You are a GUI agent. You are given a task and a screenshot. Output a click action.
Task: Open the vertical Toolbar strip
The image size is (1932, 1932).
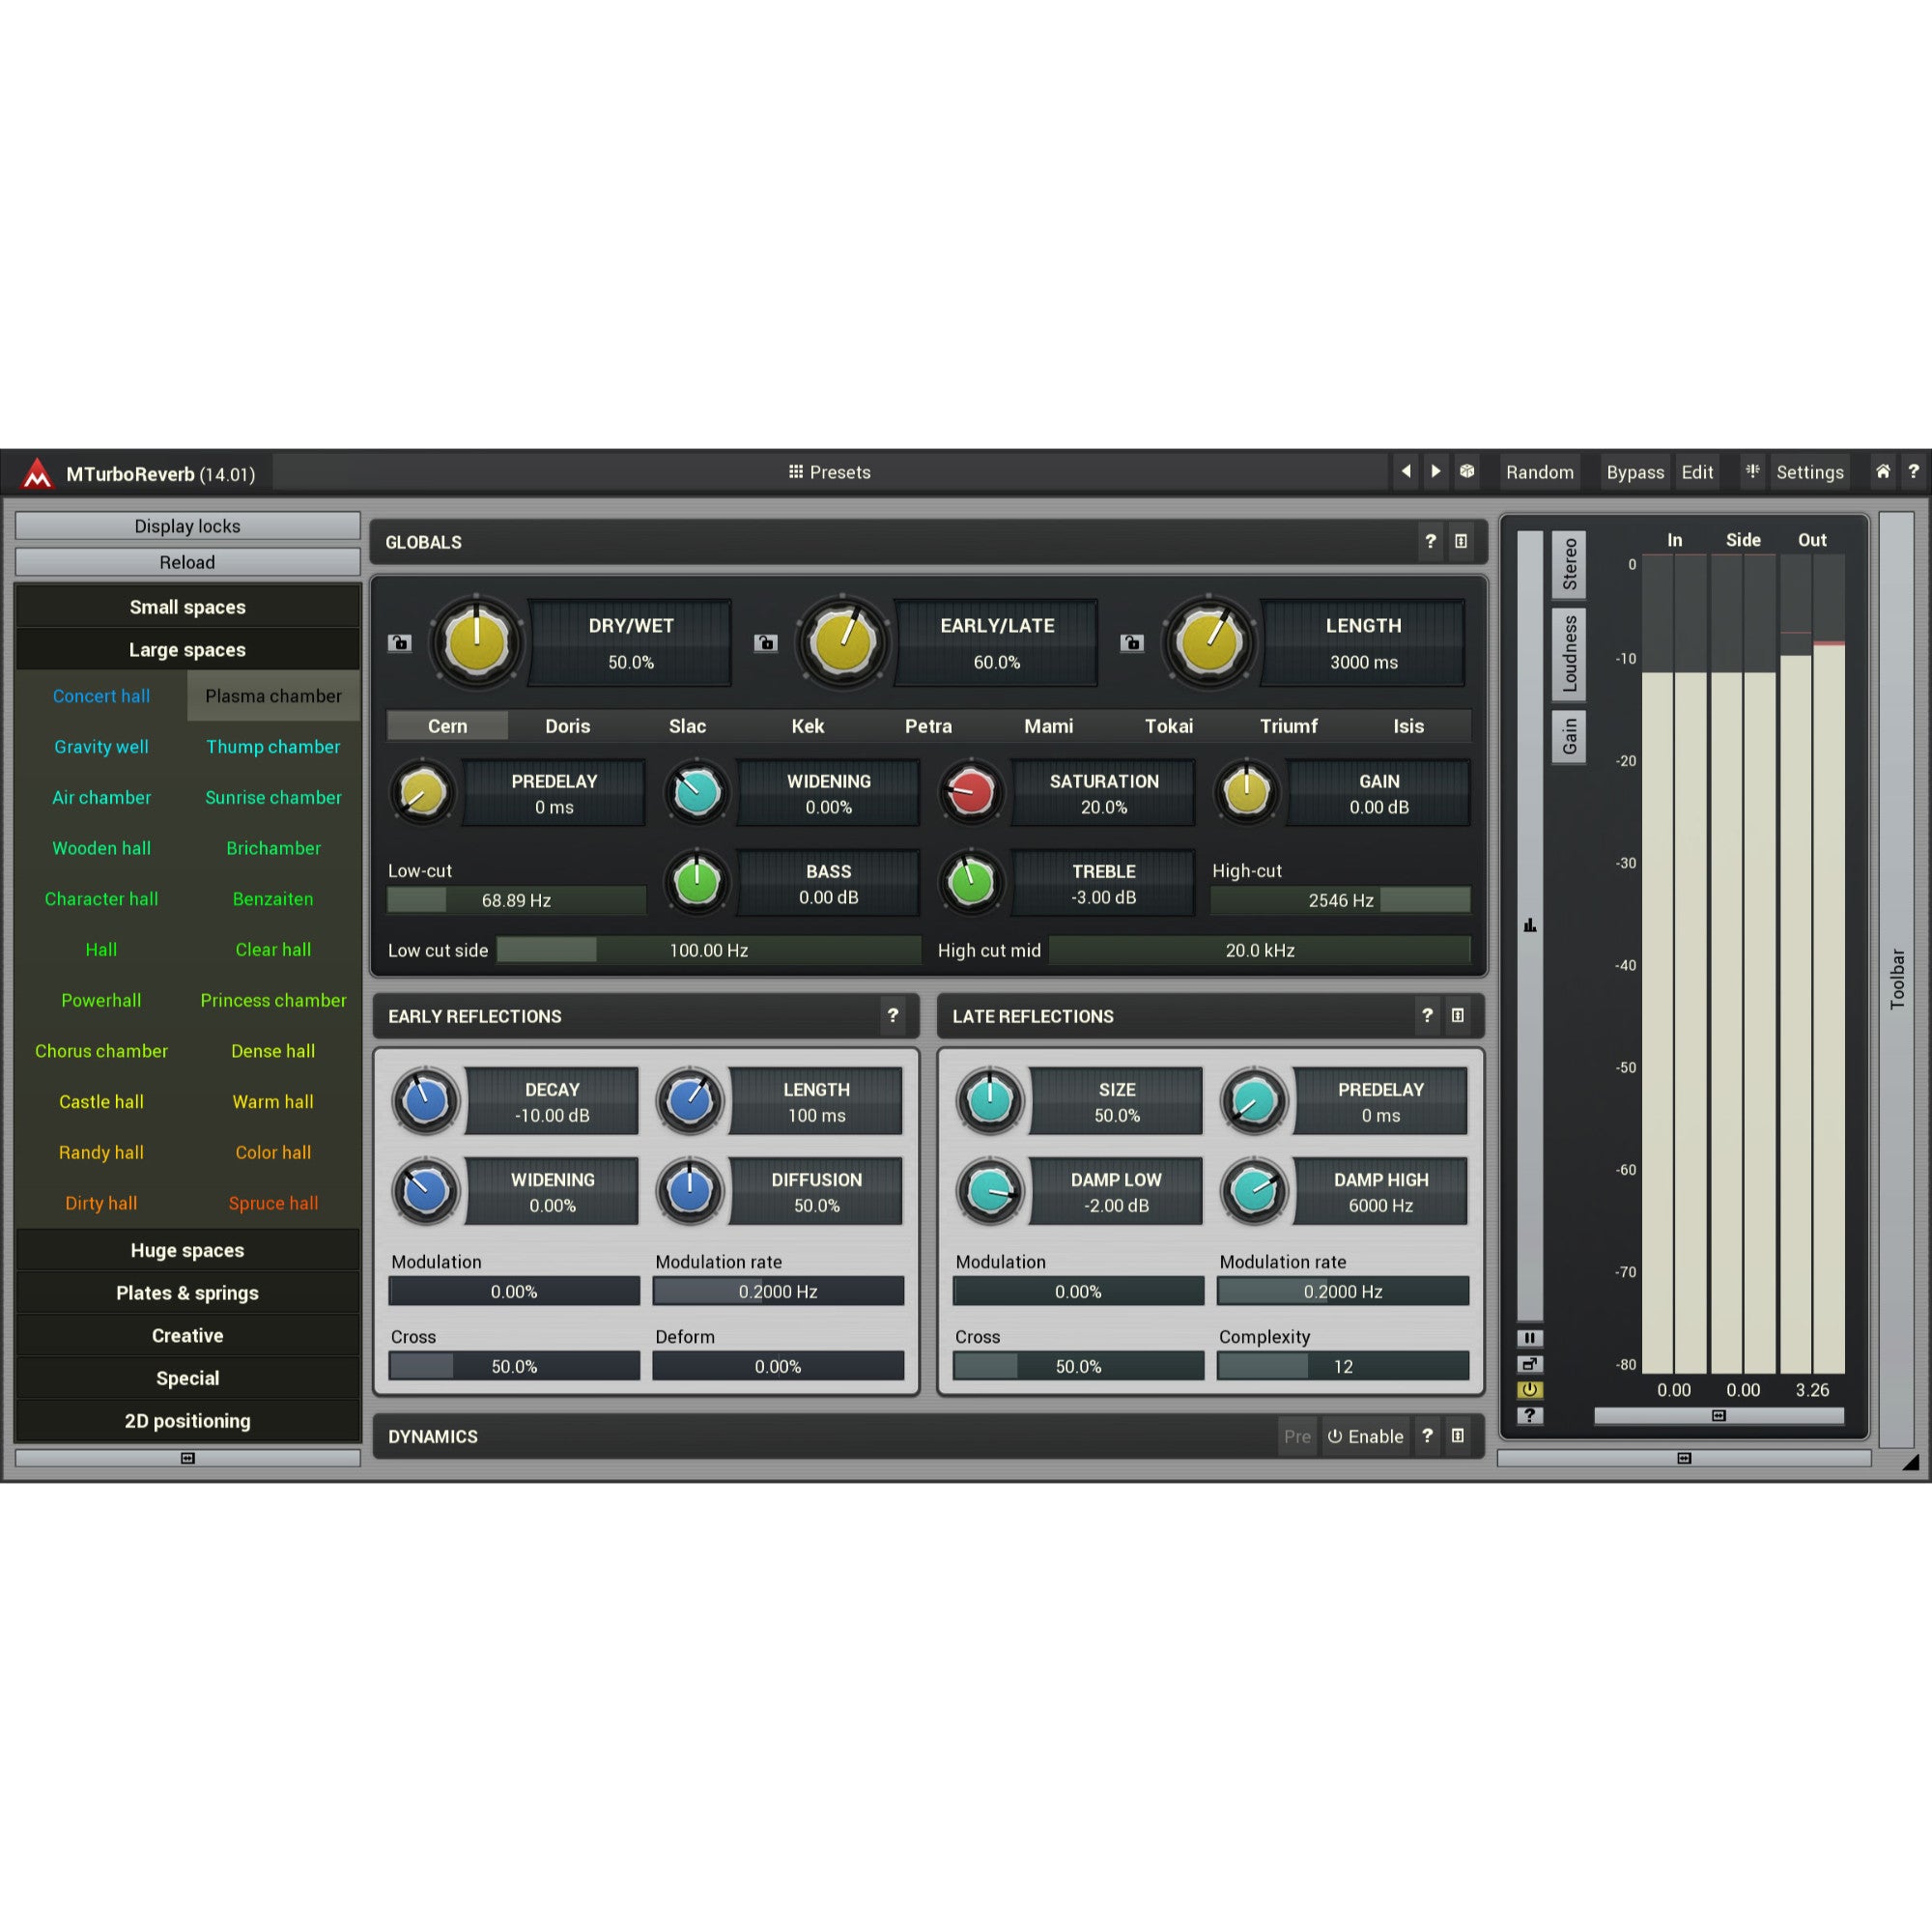[x=1896, y=979]
